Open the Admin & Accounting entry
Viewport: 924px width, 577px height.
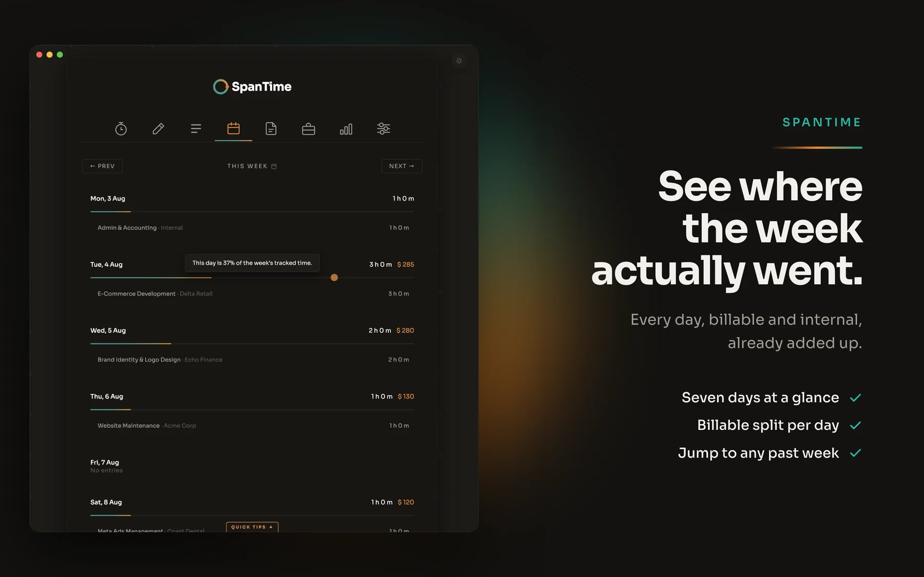pos(253,228)
